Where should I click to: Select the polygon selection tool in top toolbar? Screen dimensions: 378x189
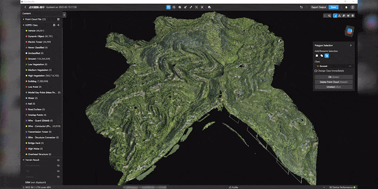point(168,7)
